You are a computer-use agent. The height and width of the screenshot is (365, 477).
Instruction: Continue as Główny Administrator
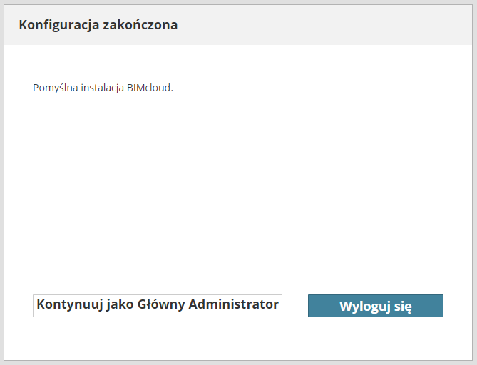[x=158, y=305]
